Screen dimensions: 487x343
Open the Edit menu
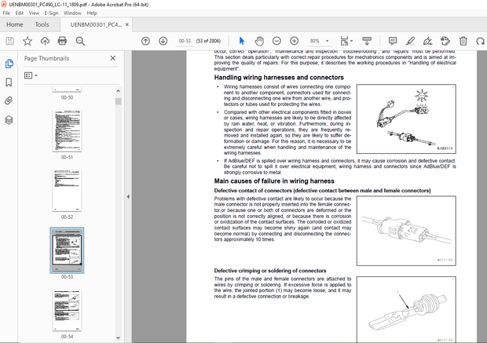click(20, 13)
